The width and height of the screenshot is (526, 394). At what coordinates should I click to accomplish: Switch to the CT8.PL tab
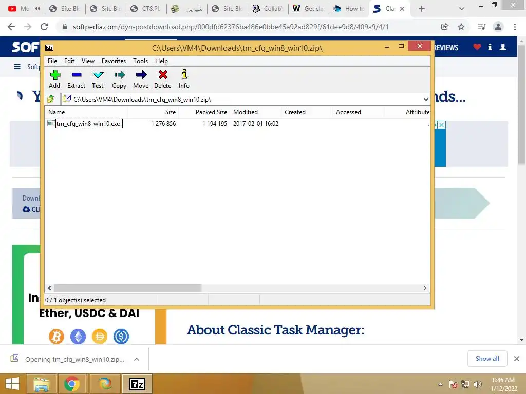pyautogui.click(x=147, y=9)
